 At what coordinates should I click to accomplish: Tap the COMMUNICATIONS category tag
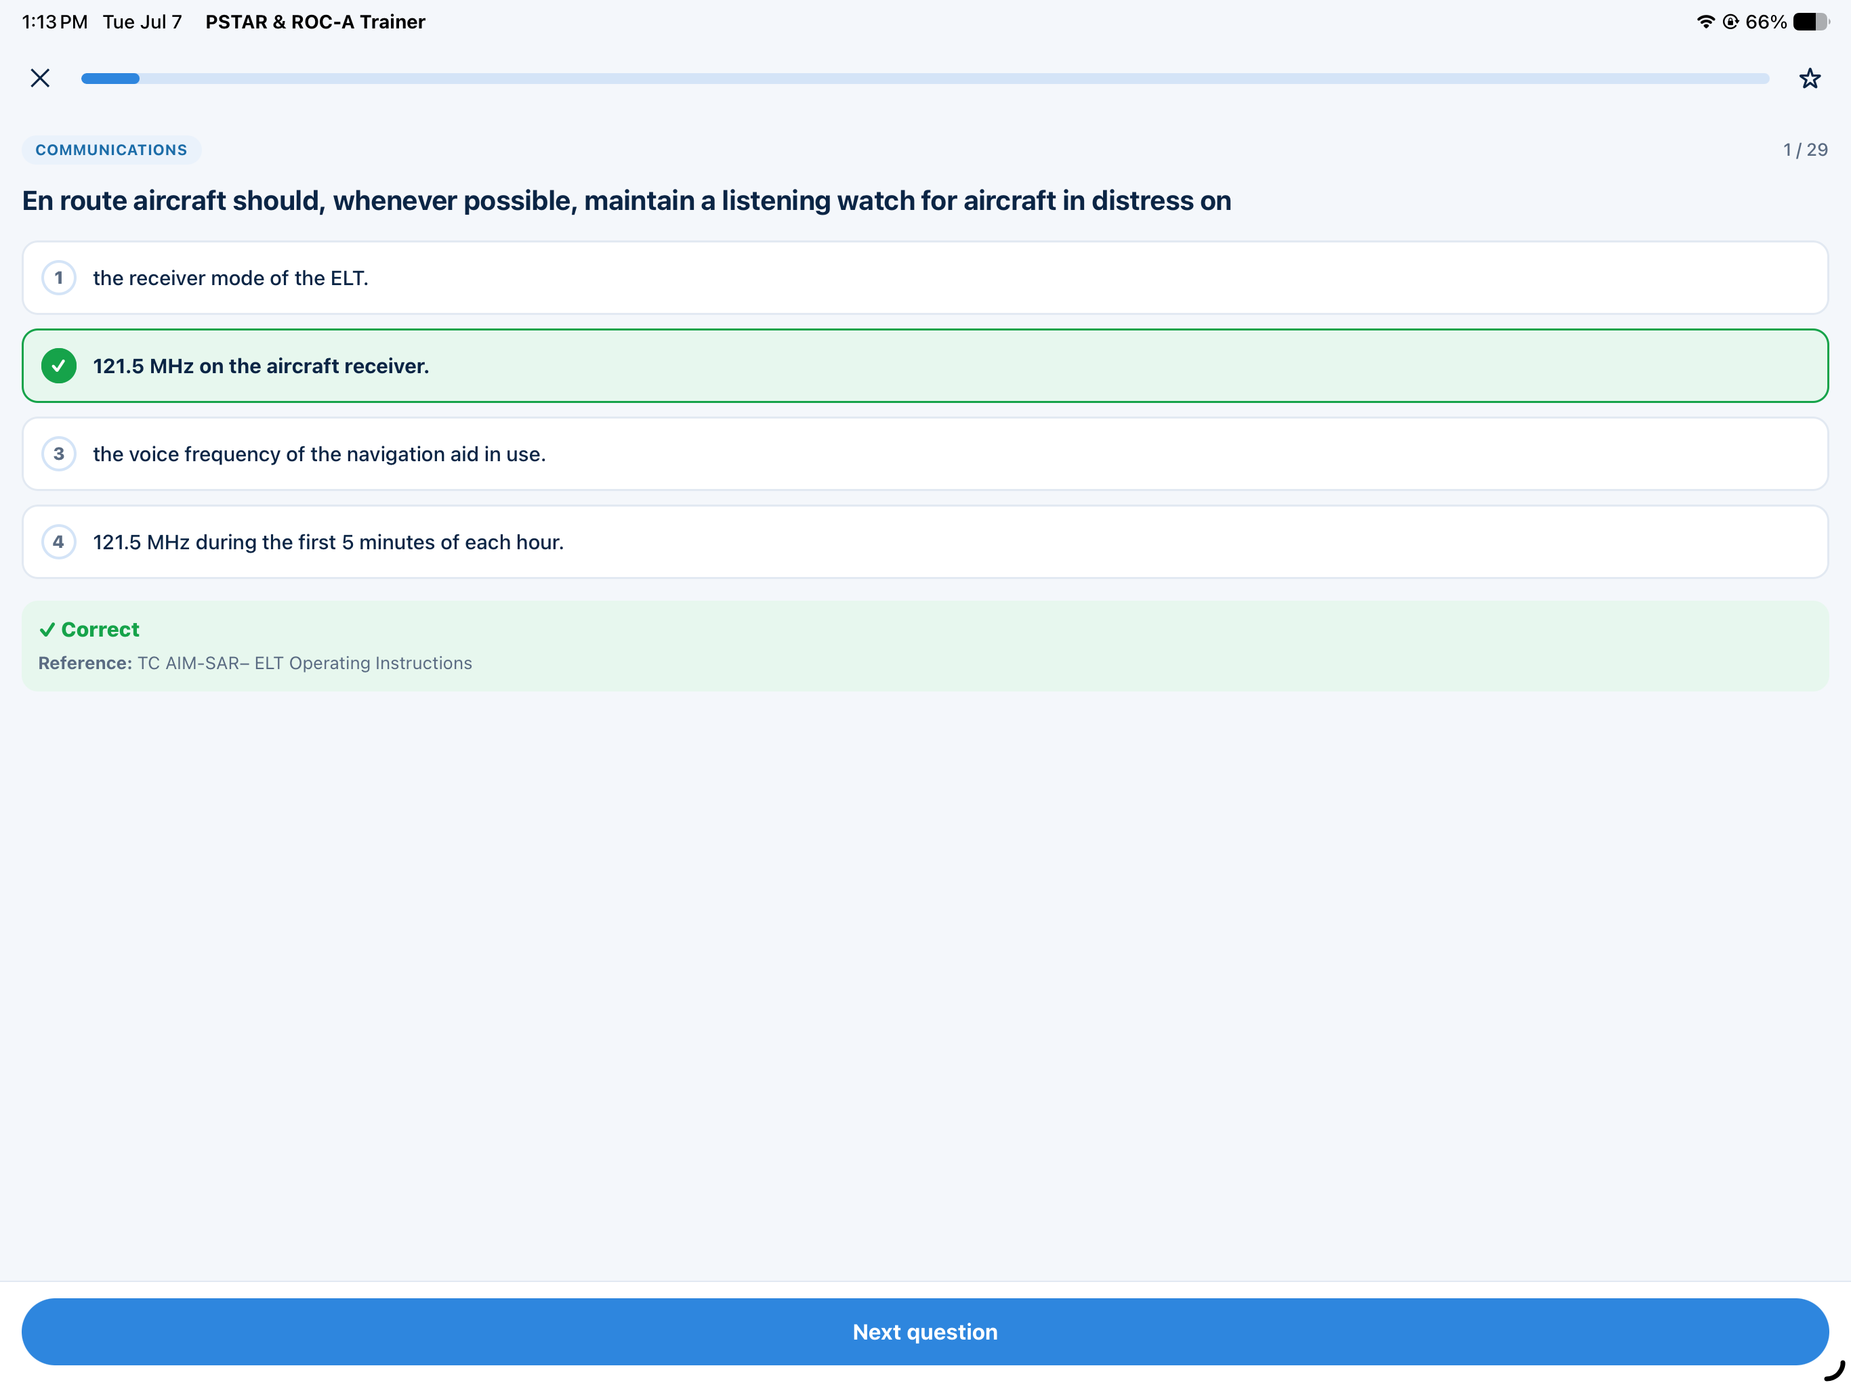point(111,150)
